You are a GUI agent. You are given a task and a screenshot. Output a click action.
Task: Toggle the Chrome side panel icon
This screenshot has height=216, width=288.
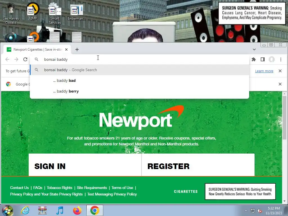[x=263, y=59]
